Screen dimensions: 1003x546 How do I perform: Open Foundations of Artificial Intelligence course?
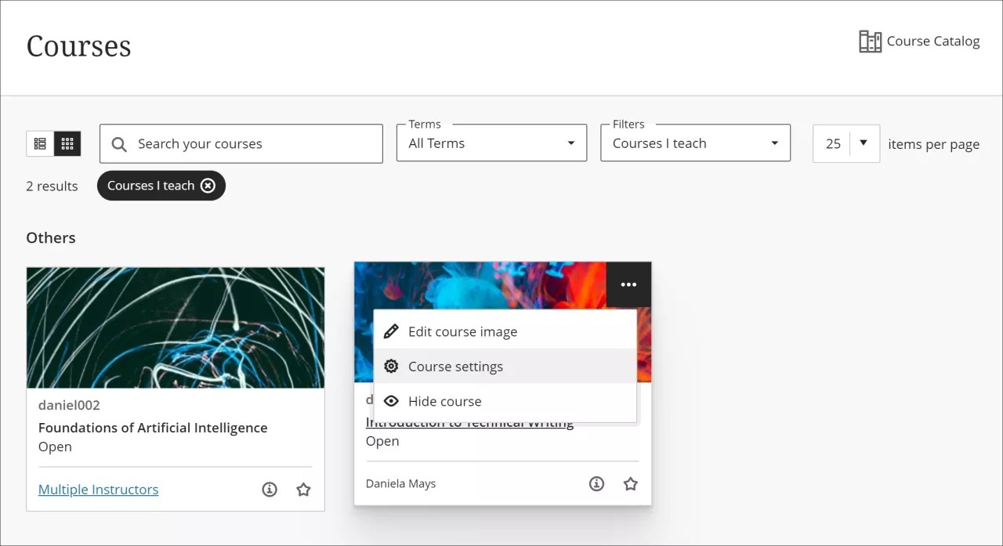pos(153,428)
